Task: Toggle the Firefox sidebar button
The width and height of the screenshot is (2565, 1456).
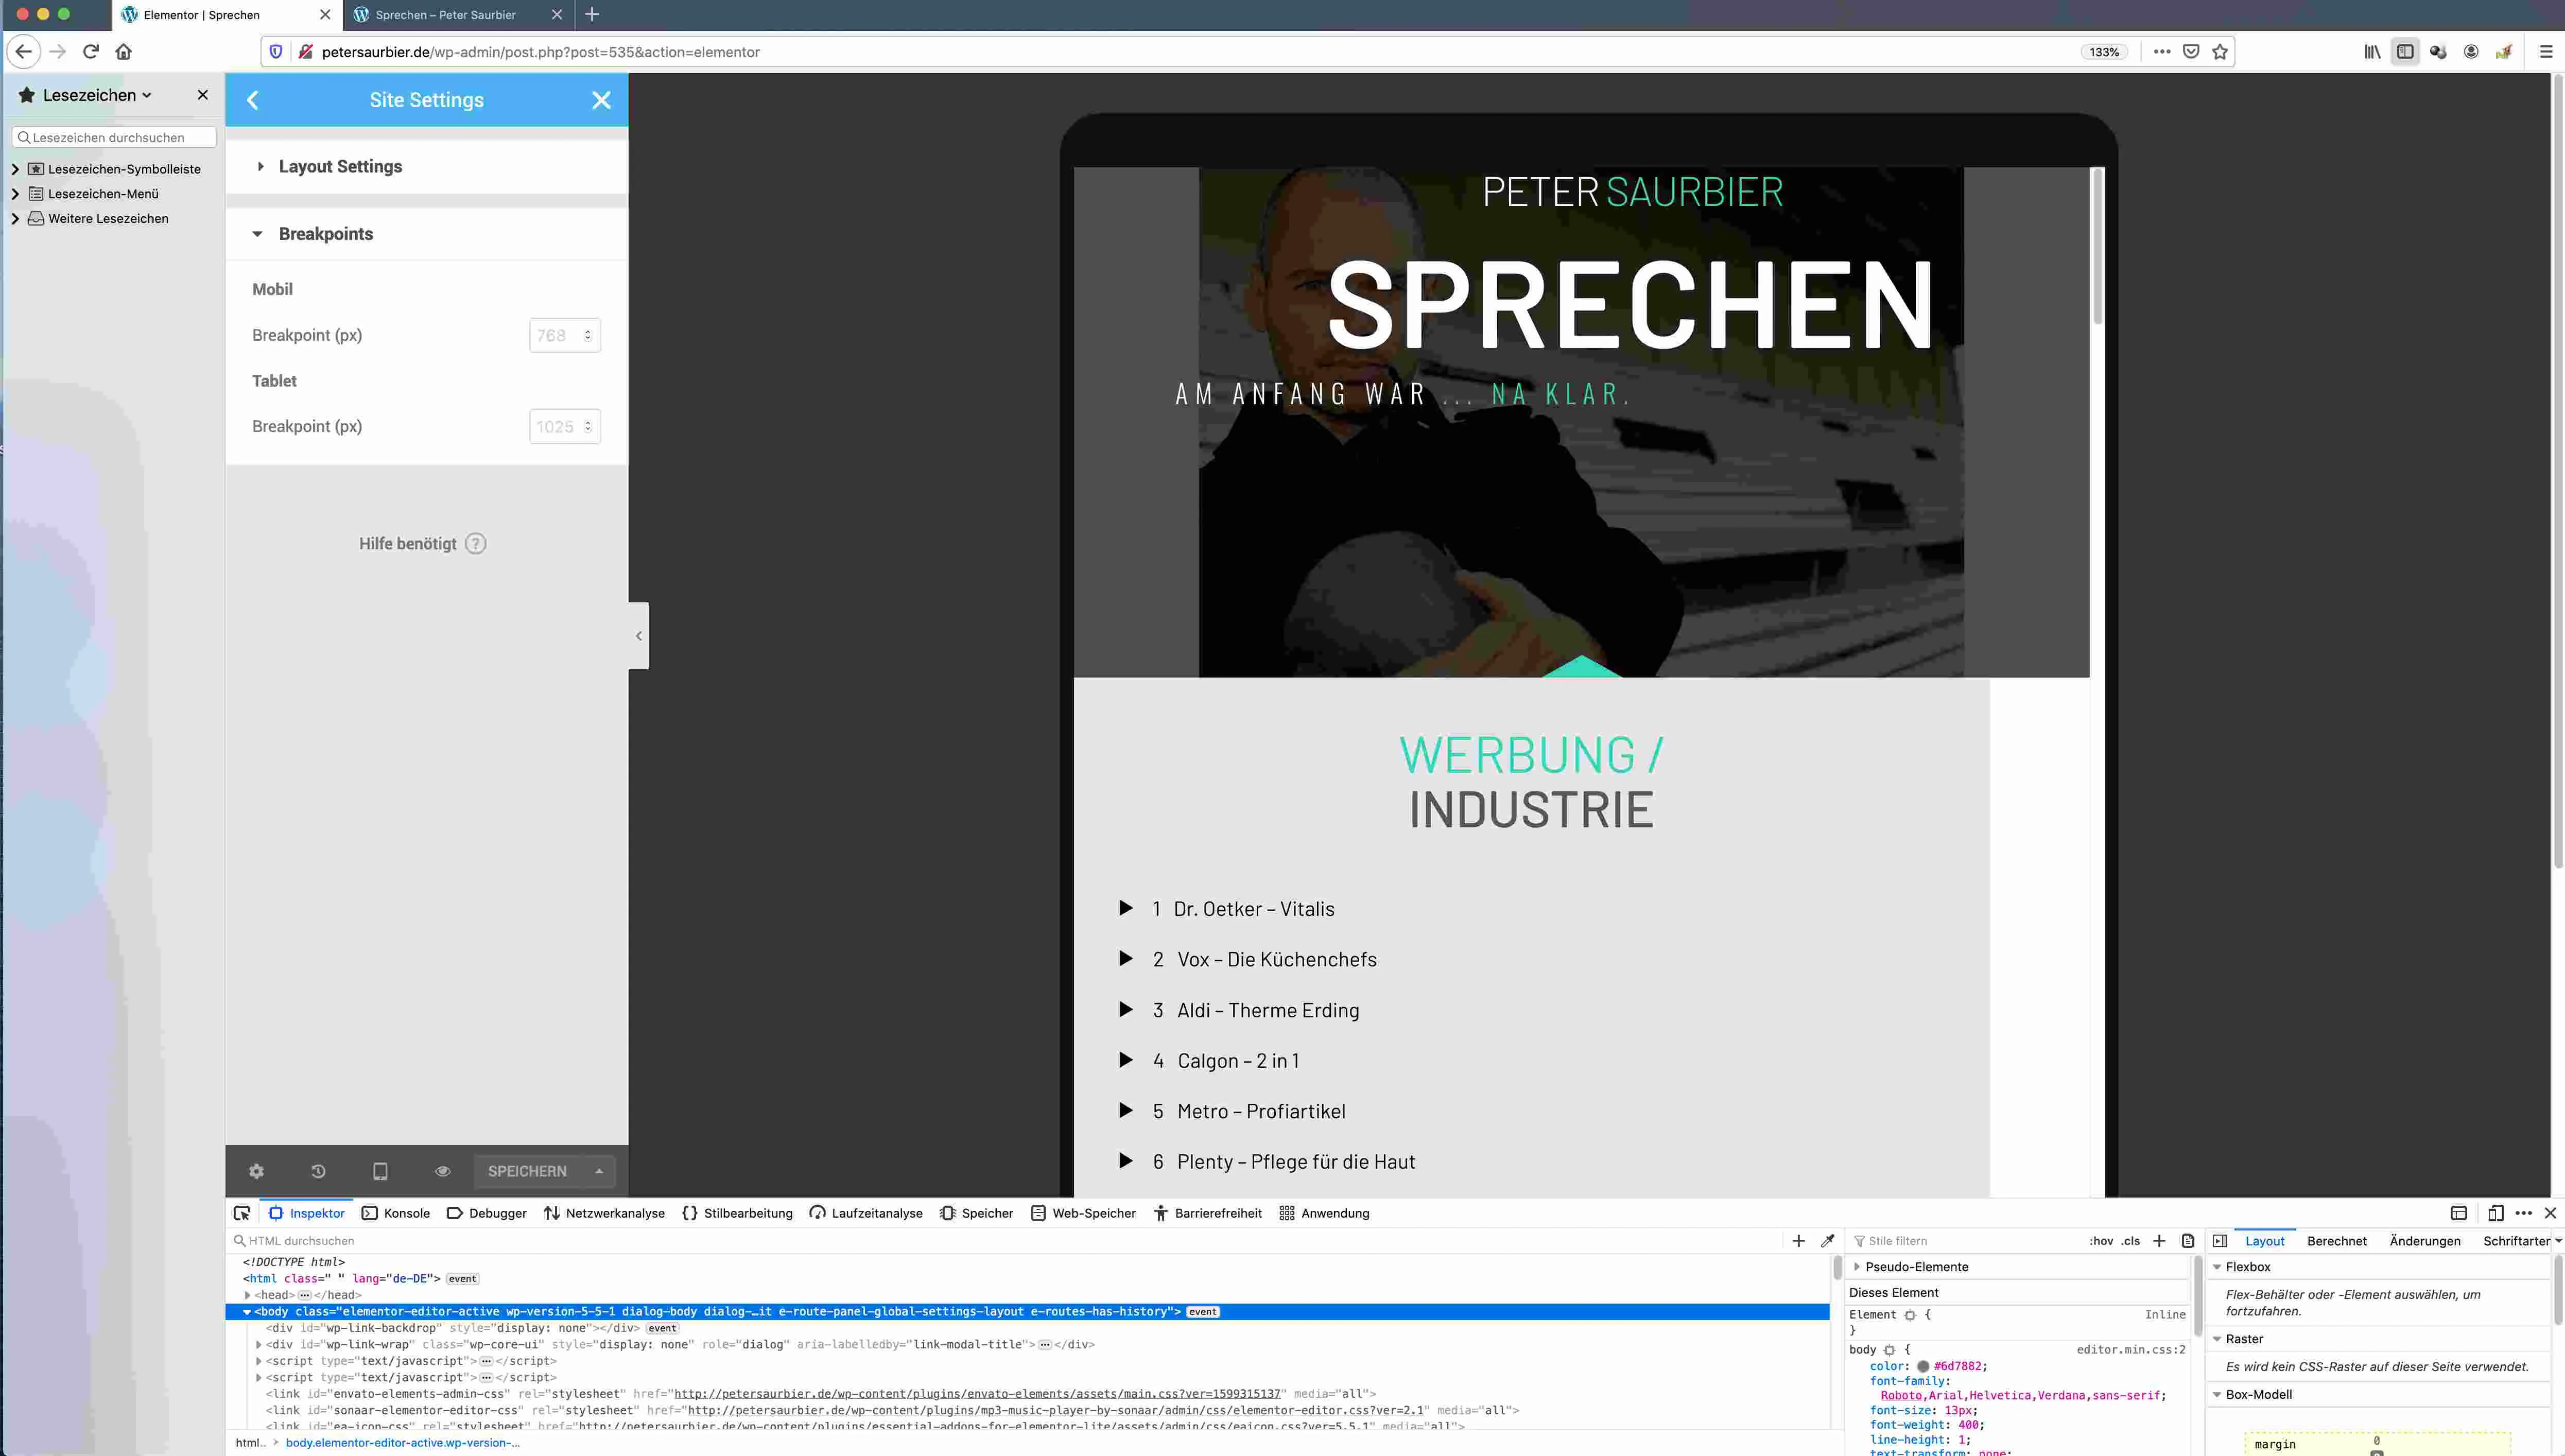Action: 2405,52
